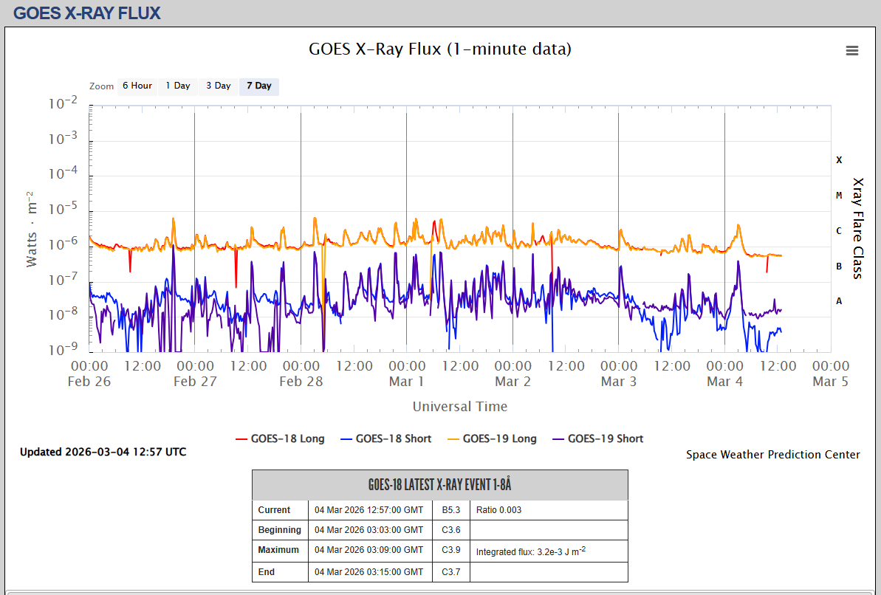Click the active 7 Day zoom button
The image size is (881, 595).
pyautogui.click(x=258, y=86)
